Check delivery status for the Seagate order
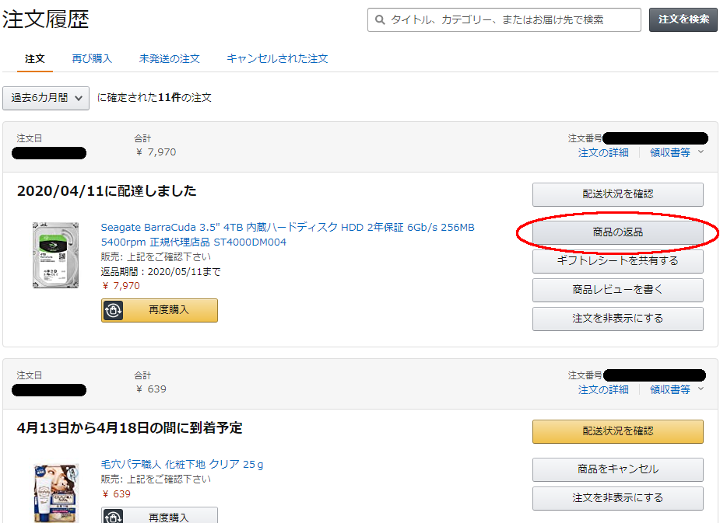 617,194
